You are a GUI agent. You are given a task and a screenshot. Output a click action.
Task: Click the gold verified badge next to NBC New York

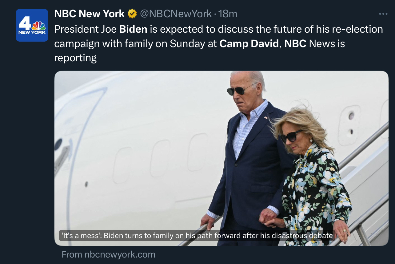pyautogui.click(x=132, y=14)
